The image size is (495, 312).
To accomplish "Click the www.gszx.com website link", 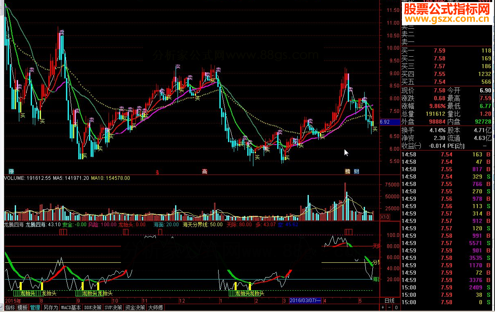I will pos(447,19).
